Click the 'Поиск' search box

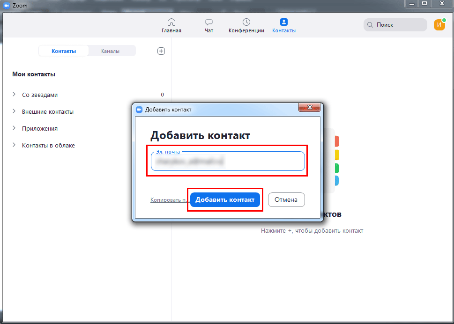(x=398, y=25)
